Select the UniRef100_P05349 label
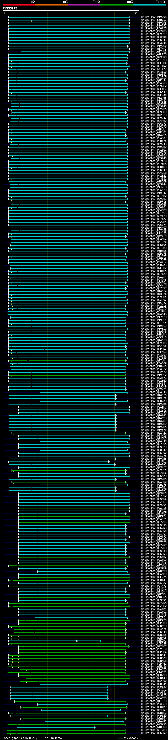 pos(154,170)
